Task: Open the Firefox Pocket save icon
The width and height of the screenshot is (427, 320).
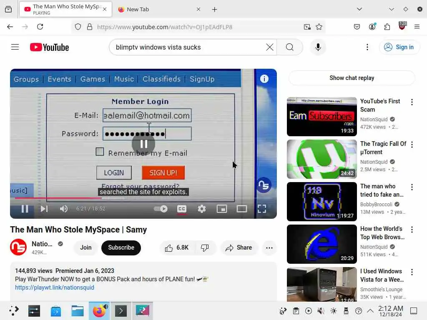Action: click(x=357, y=27)
